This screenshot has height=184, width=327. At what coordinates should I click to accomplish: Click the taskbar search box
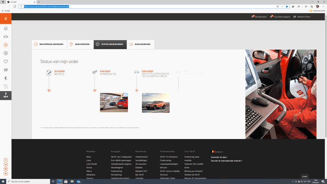[28, 182]
